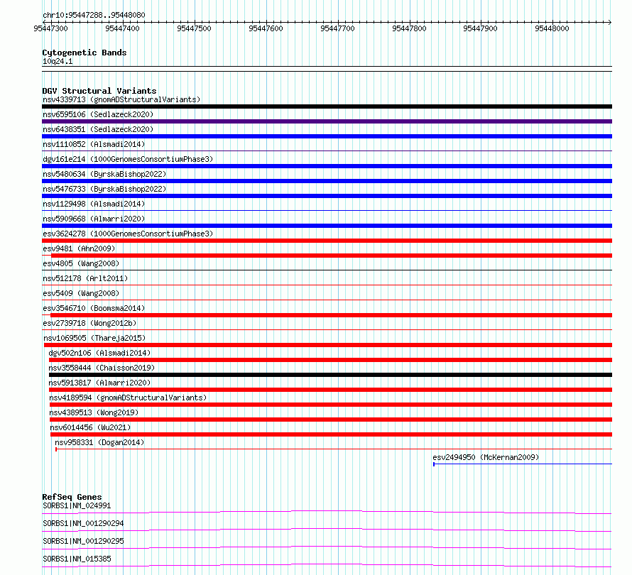The image size is (632, 575).
Task: Click nsv3558444 (Chaisson2019) label
Action: point(102,368)
